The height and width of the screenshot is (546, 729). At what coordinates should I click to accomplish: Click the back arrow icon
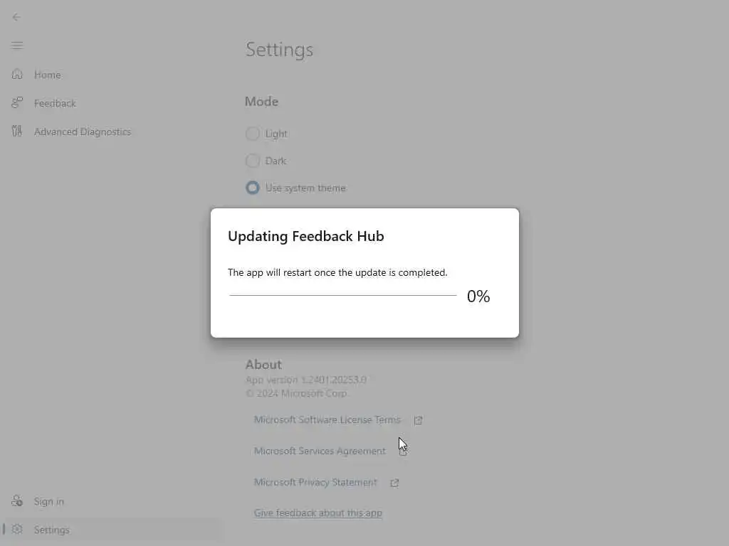pos(16,17)
